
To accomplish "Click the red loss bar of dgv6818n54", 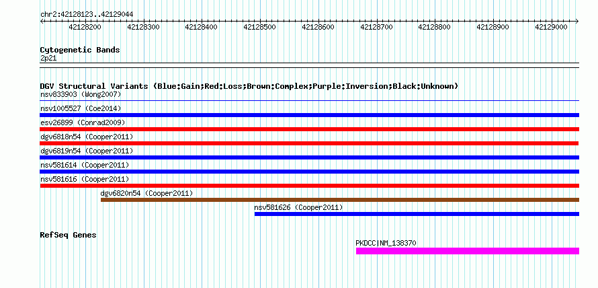I will (309, 143).
